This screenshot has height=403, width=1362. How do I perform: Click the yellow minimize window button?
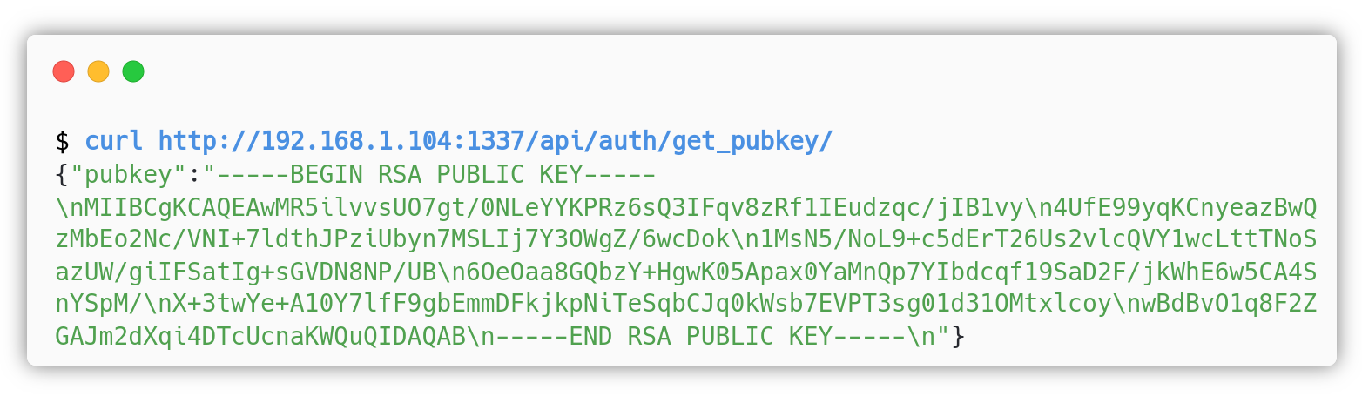click(98, 71)
